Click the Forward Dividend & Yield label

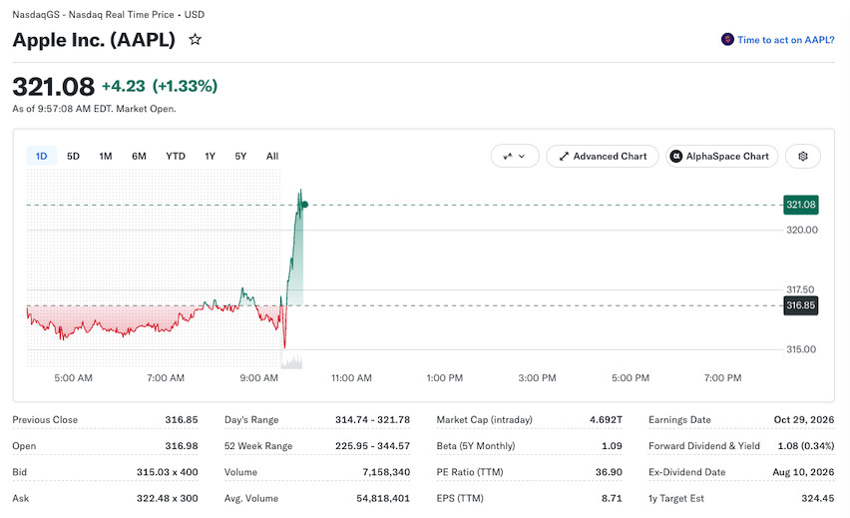(704, 446)
